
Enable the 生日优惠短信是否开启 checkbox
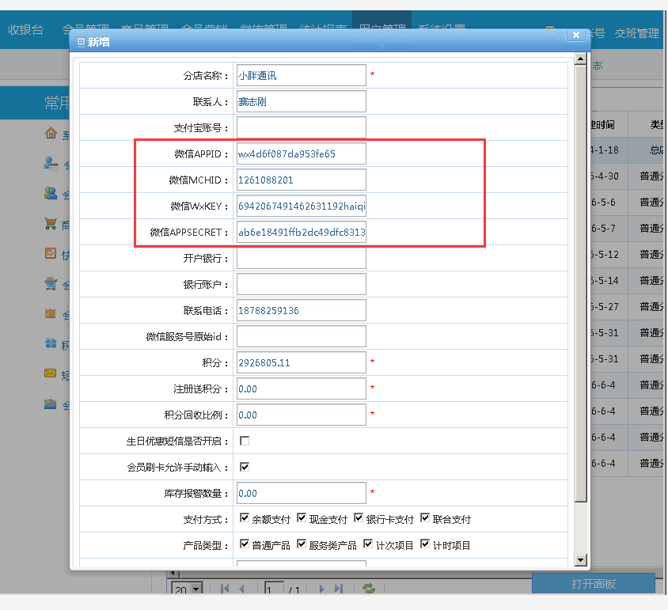tap(245, 441)
